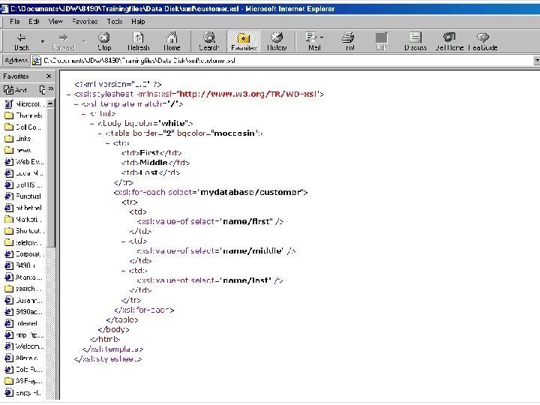Stop page loading with Stop button
Viewport: 540px width, 405px height.
(104, 42)
